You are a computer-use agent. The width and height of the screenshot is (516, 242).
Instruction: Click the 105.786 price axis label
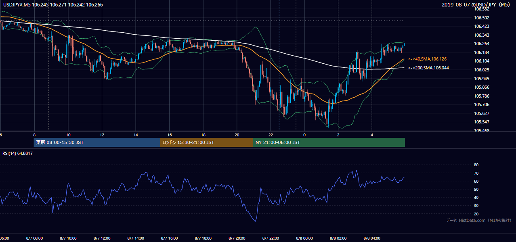tap(482, 96)
